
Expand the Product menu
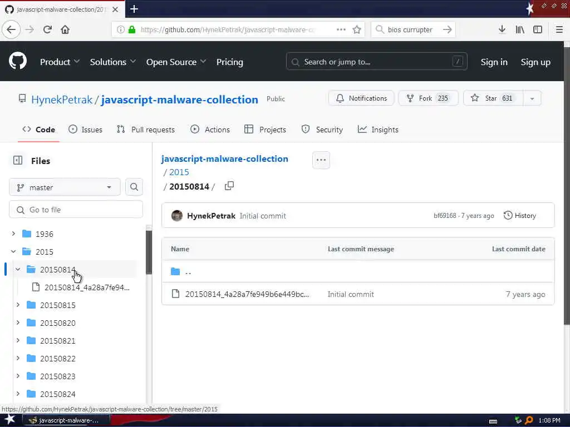[60, 62]
